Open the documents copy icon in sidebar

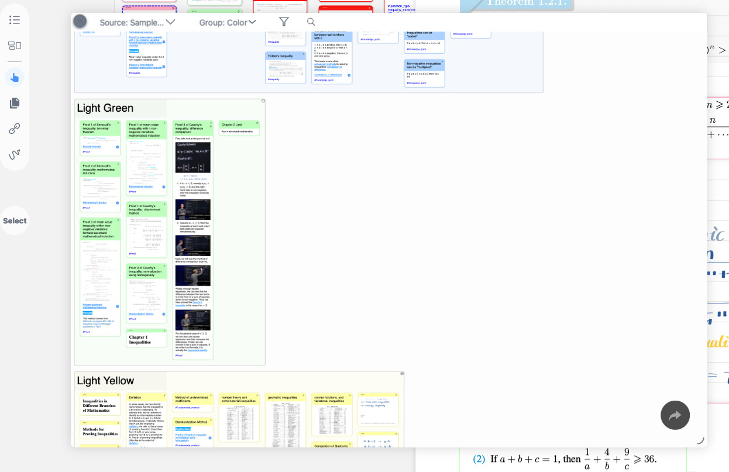[15, 103]
